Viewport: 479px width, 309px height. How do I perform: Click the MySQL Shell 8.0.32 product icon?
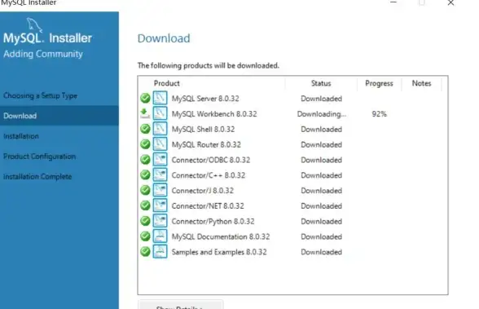pos(160,129)
